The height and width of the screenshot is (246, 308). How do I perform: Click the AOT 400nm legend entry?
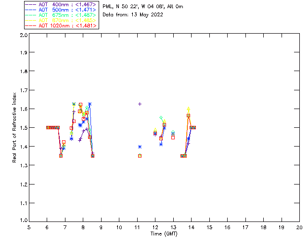pyautogui.click(x=61, y=4)
